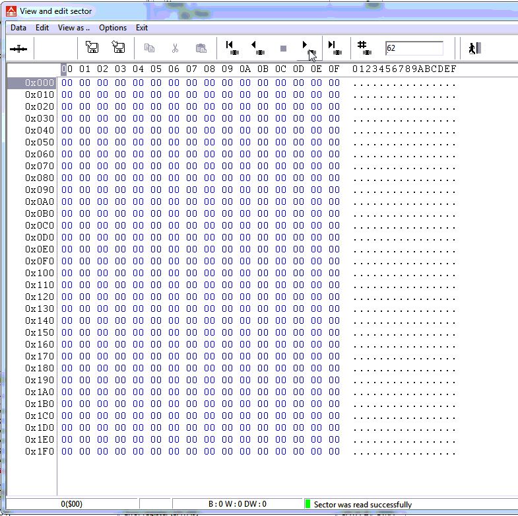Select row offset 0x150
Screen dimensions: 518x516
pos(40,332)
